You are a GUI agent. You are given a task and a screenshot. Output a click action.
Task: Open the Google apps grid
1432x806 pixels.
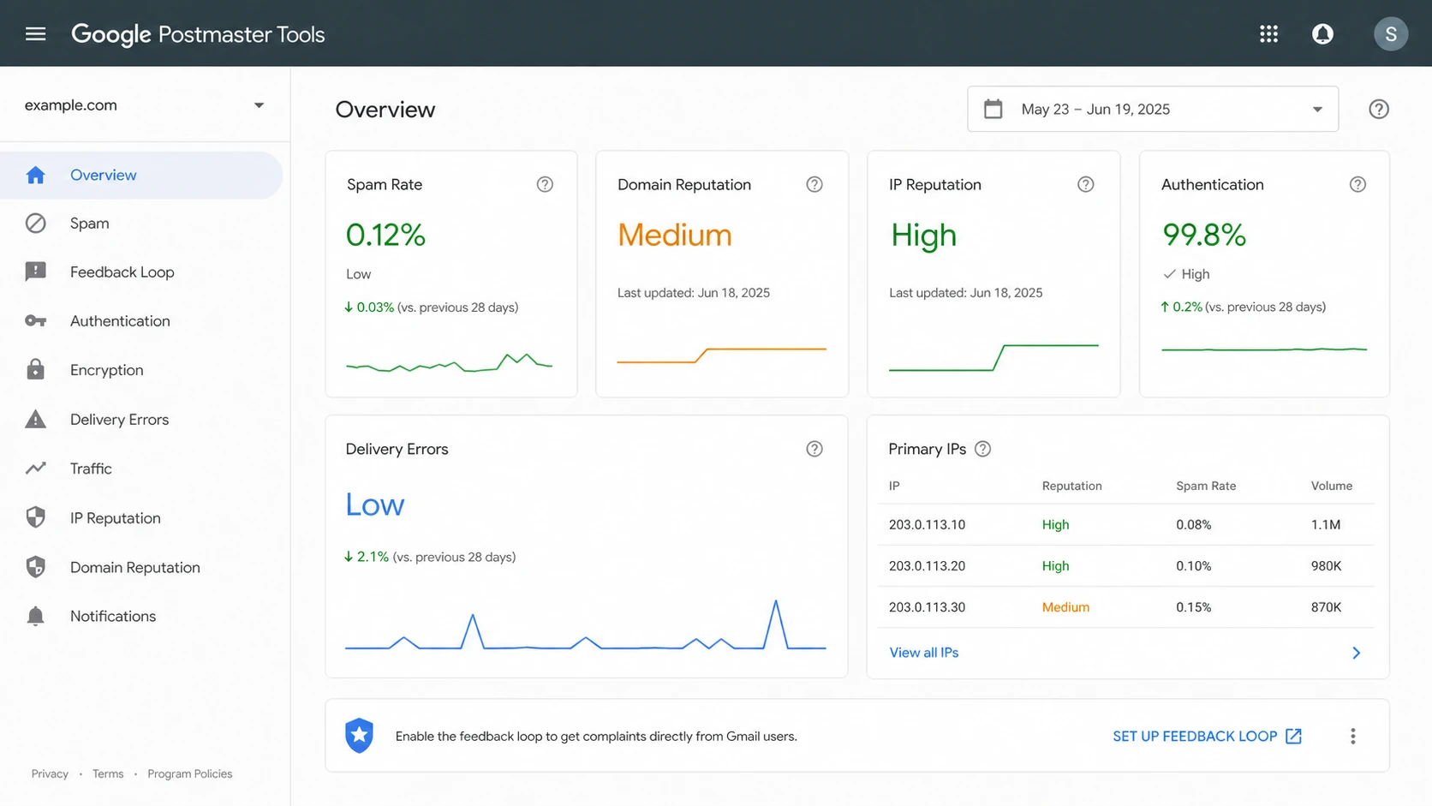coord(1268,34)
